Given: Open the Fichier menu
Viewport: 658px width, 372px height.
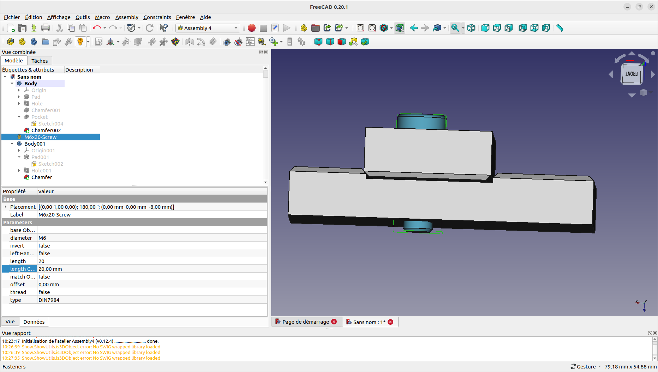Looking at the screenshot, I should click(12, 17).
